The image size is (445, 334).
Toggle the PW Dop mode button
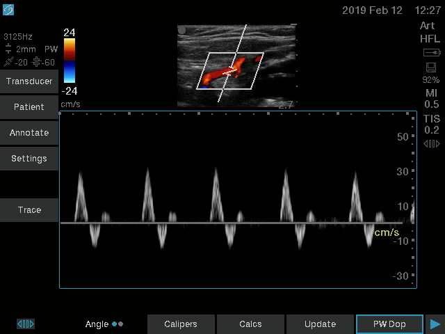coord(389,324)
